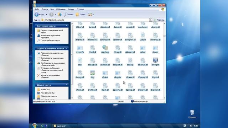Click the file list scrollbar up arrow
The image size is (228, 128).
tap(164, 23)
